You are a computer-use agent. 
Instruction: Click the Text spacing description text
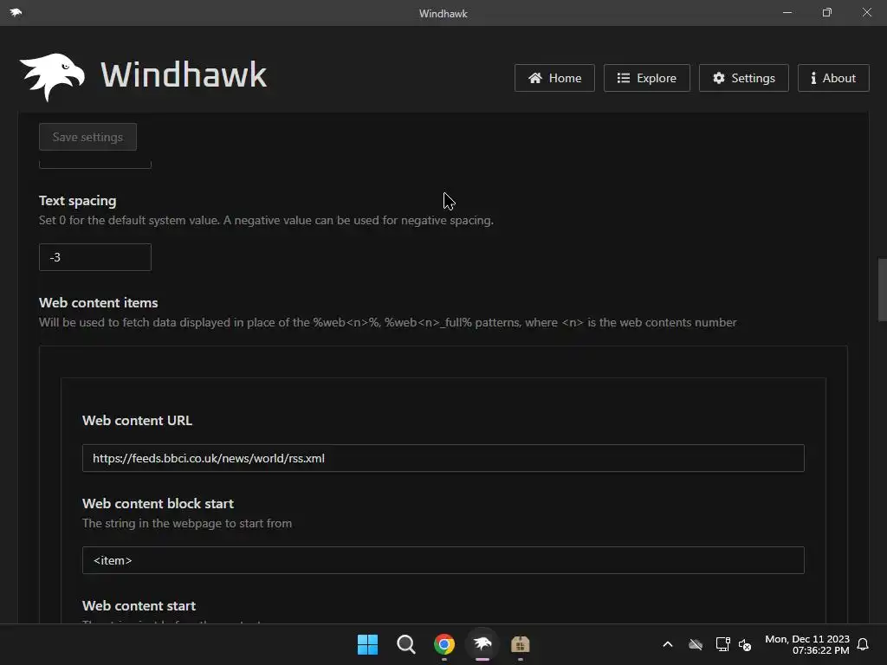point(266,220)
